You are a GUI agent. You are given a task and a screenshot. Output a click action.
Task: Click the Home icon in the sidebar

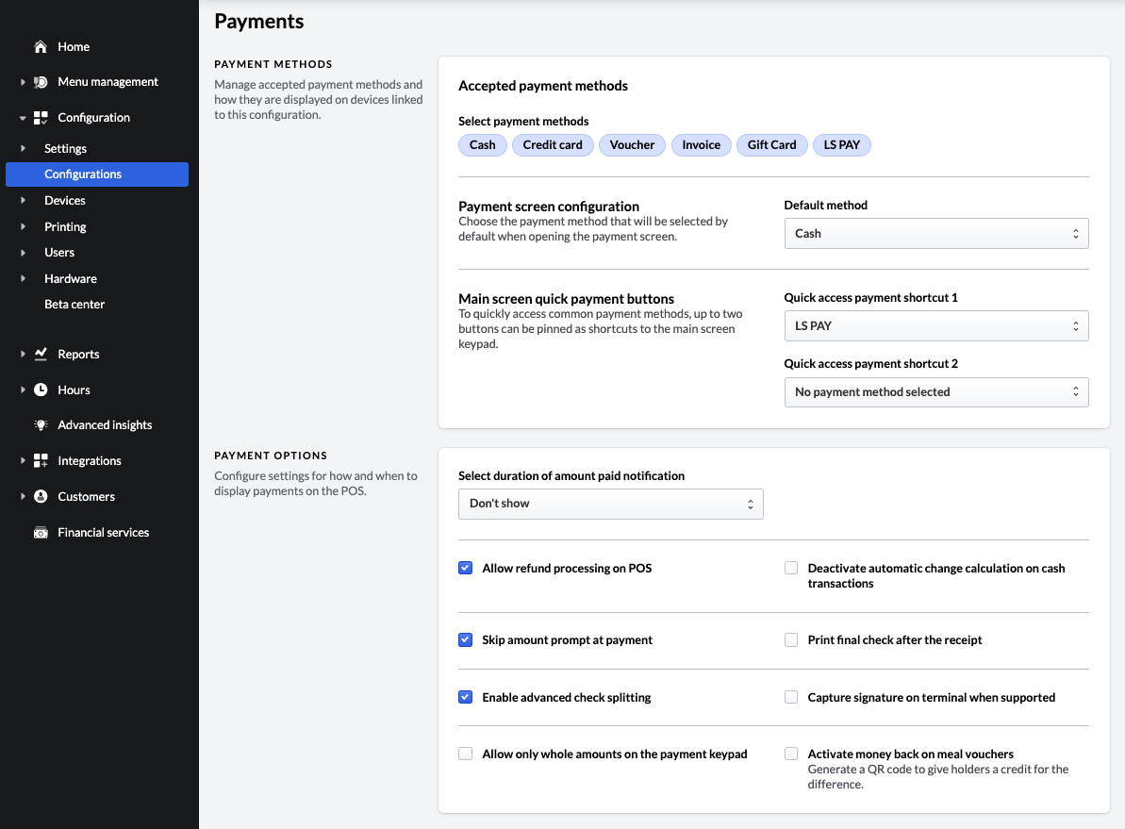pos(41,46)
